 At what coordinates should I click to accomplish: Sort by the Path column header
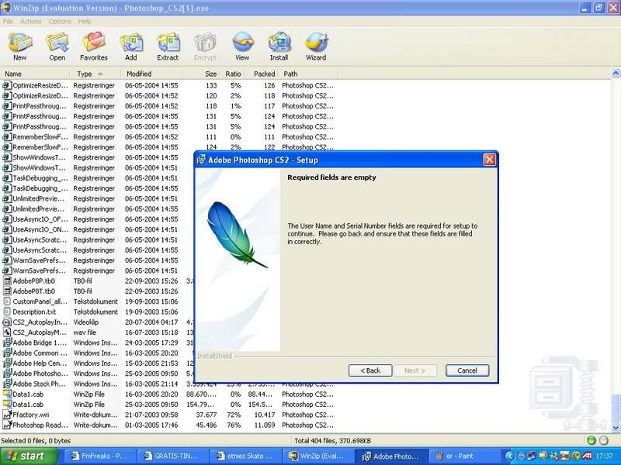tap(307, 74)
